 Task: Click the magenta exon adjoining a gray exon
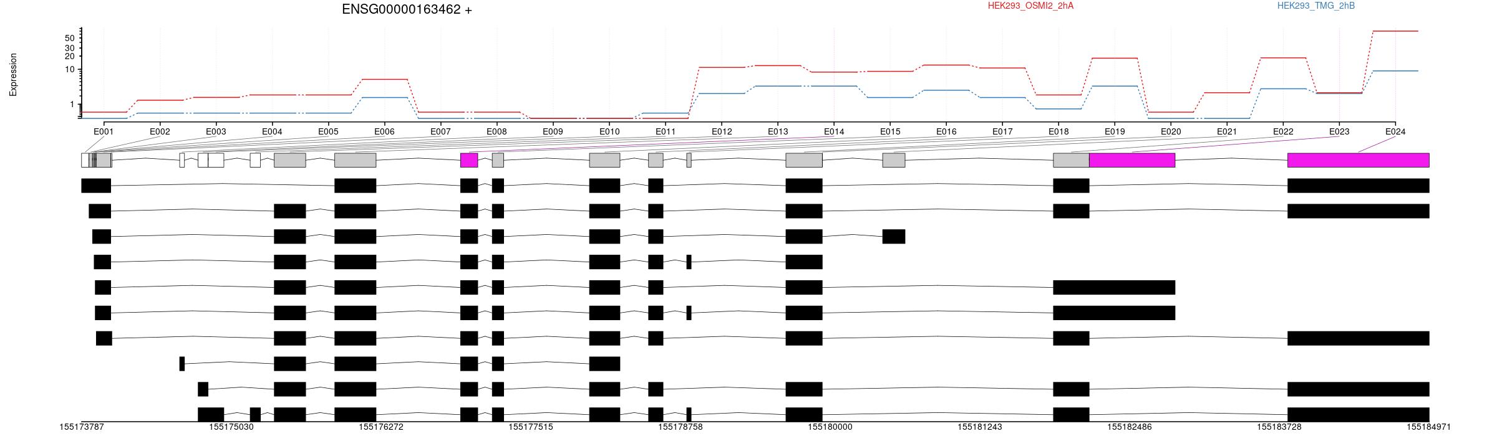[x=1132, y=160]
